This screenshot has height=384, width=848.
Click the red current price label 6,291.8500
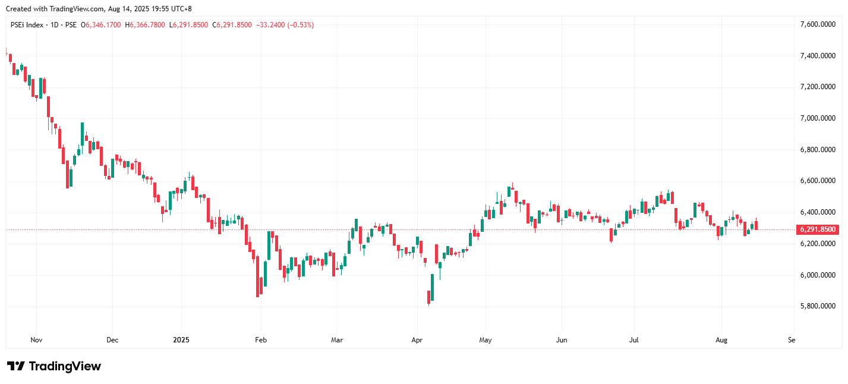[x=818, y=229]
